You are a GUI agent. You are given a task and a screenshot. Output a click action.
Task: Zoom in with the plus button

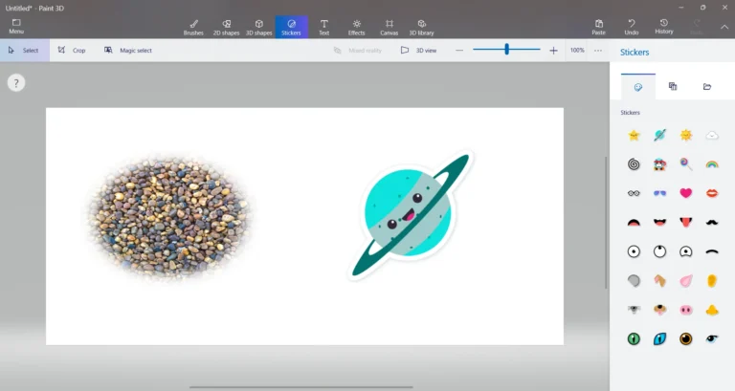tap(553, 50)
